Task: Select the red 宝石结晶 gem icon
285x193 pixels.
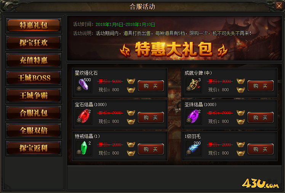Action: [x=84, y=116]
